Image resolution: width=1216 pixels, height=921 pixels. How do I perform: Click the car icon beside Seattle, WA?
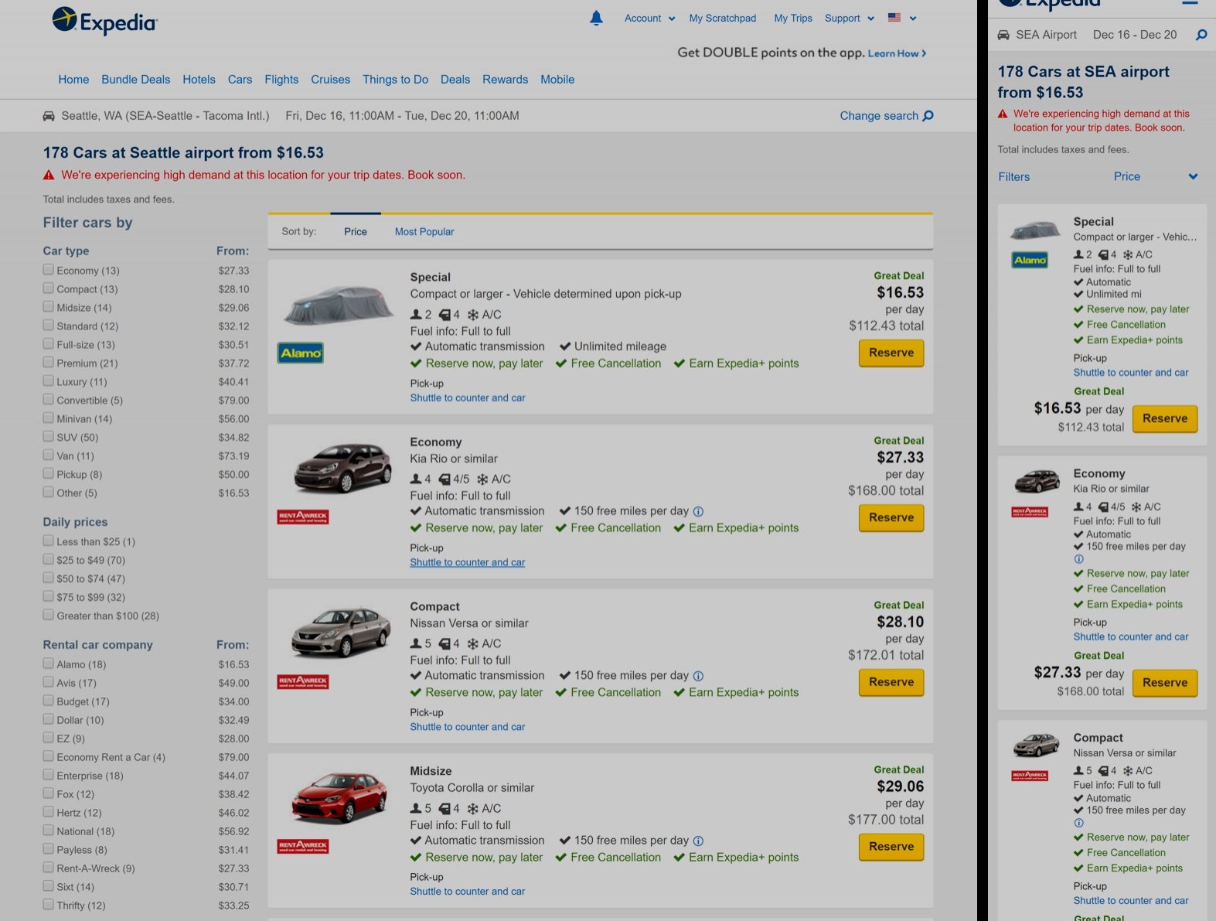pos(49,116)
